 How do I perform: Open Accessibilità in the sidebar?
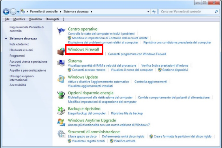pos(18,85)
